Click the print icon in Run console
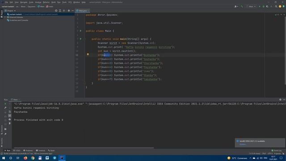 click(x=10, y=119)
